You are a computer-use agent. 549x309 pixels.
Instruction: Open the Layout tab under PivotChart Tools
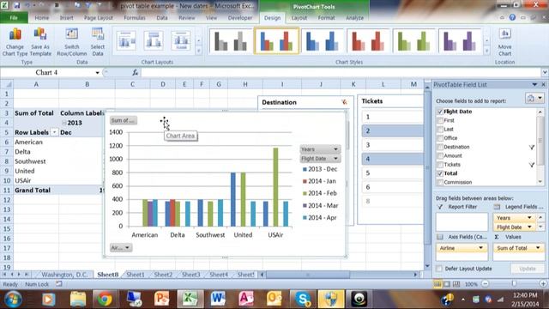point(299,17)
